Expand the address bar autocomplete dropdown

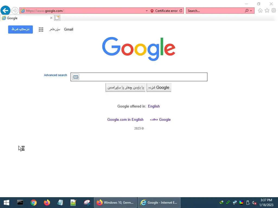tap(147, 11)
